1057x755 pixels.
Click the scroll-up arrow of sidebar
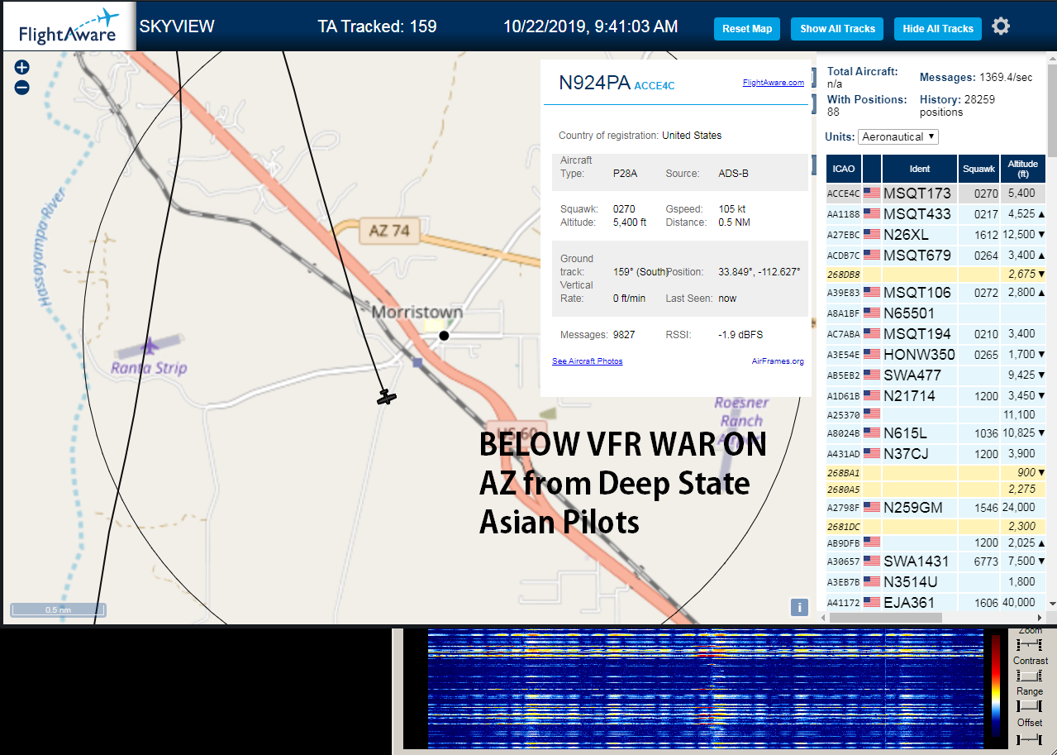click(x=1051, y=57)
